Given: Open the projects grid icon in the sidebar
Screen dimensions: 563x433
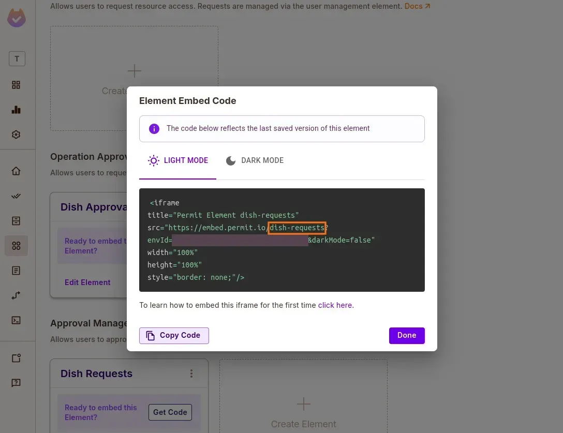Looking at the screenshot, I should click(x=16, y=85).
